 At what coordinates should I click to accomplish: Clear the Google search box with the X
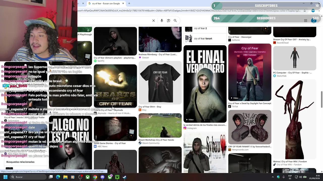[153, 21]
